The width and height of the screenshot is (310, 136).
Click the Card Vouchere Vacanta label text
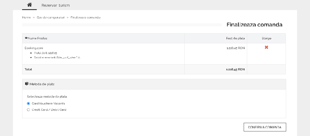click(x=48, y=104)
